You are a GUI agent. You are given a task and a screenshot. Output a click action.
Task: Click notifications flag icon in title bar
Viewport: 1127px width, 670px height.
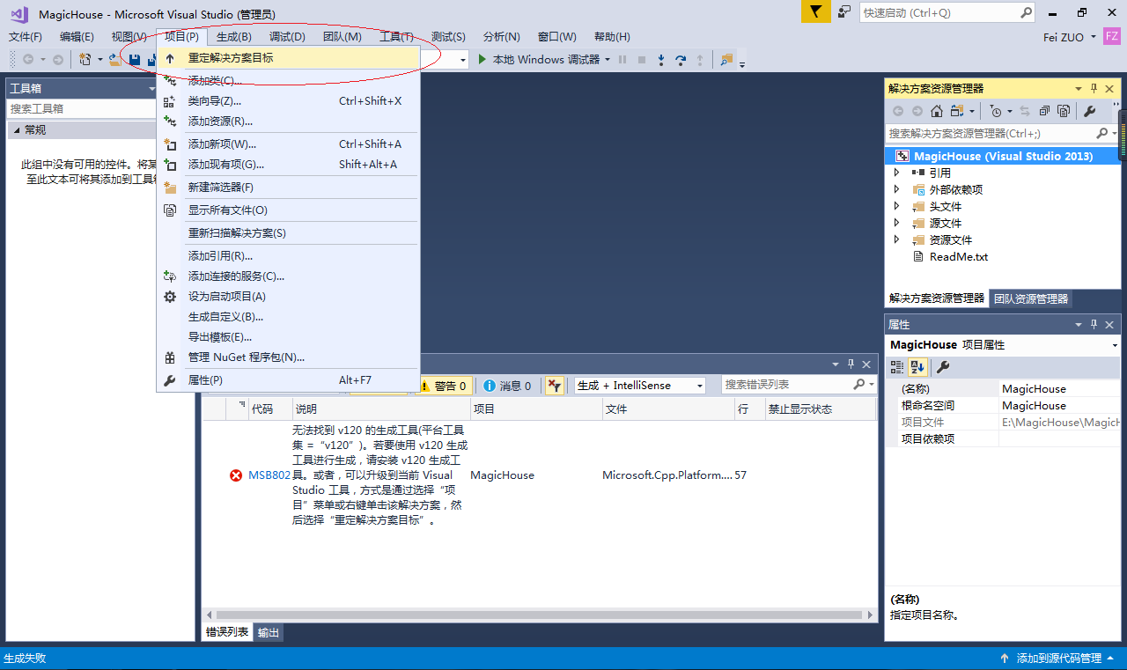tap(815, 11)
